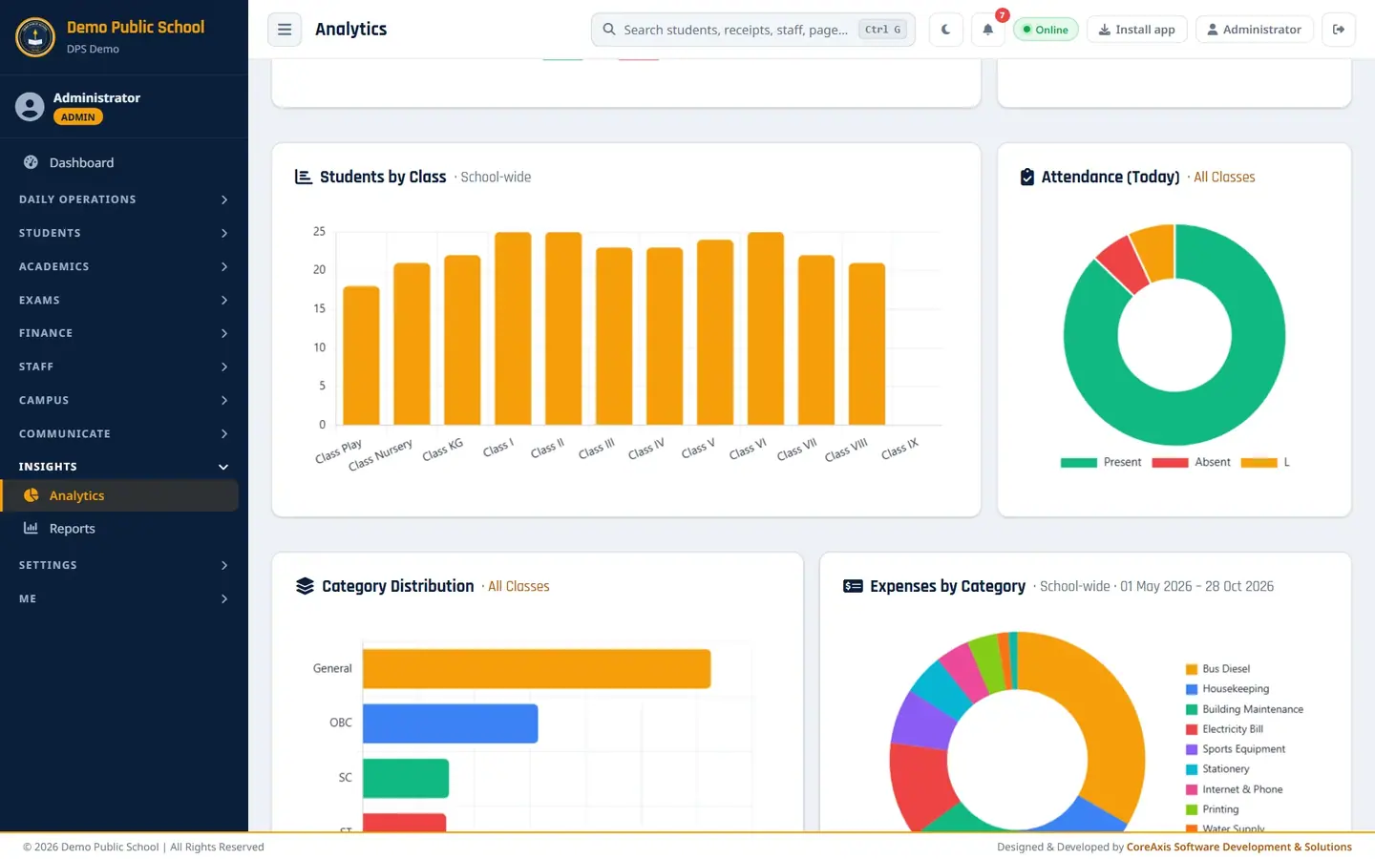Toggle the Present legend swatch

point(1078,462)
